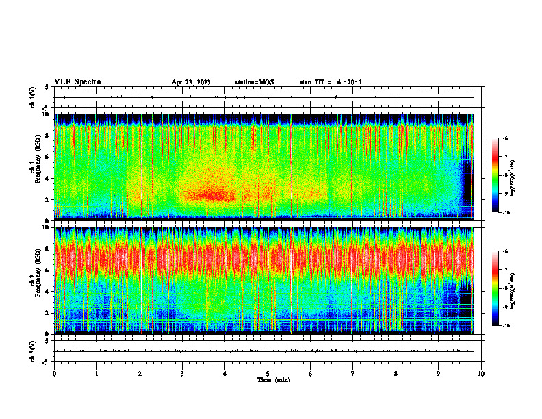This screenshot has width=542, height=419.
Task: Select ch.2 colorbar log(PSD) unit label
Action: [513, 291]
